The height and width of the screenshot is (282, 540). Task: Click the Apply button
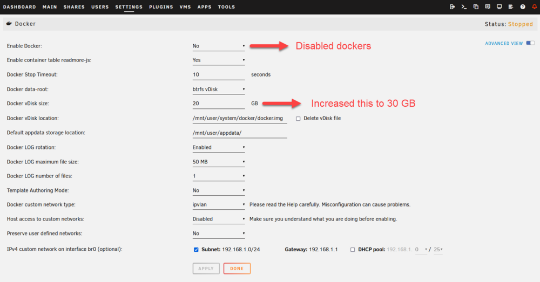coord(206,269)
